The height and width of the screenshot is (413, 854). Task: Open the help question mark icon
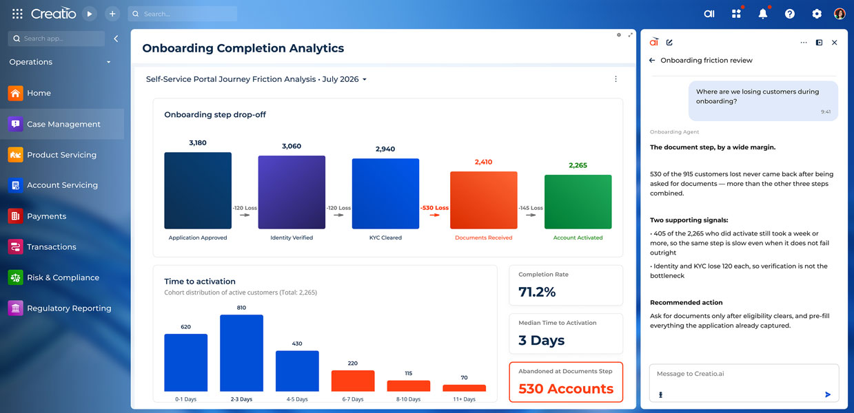pos(790,14)
